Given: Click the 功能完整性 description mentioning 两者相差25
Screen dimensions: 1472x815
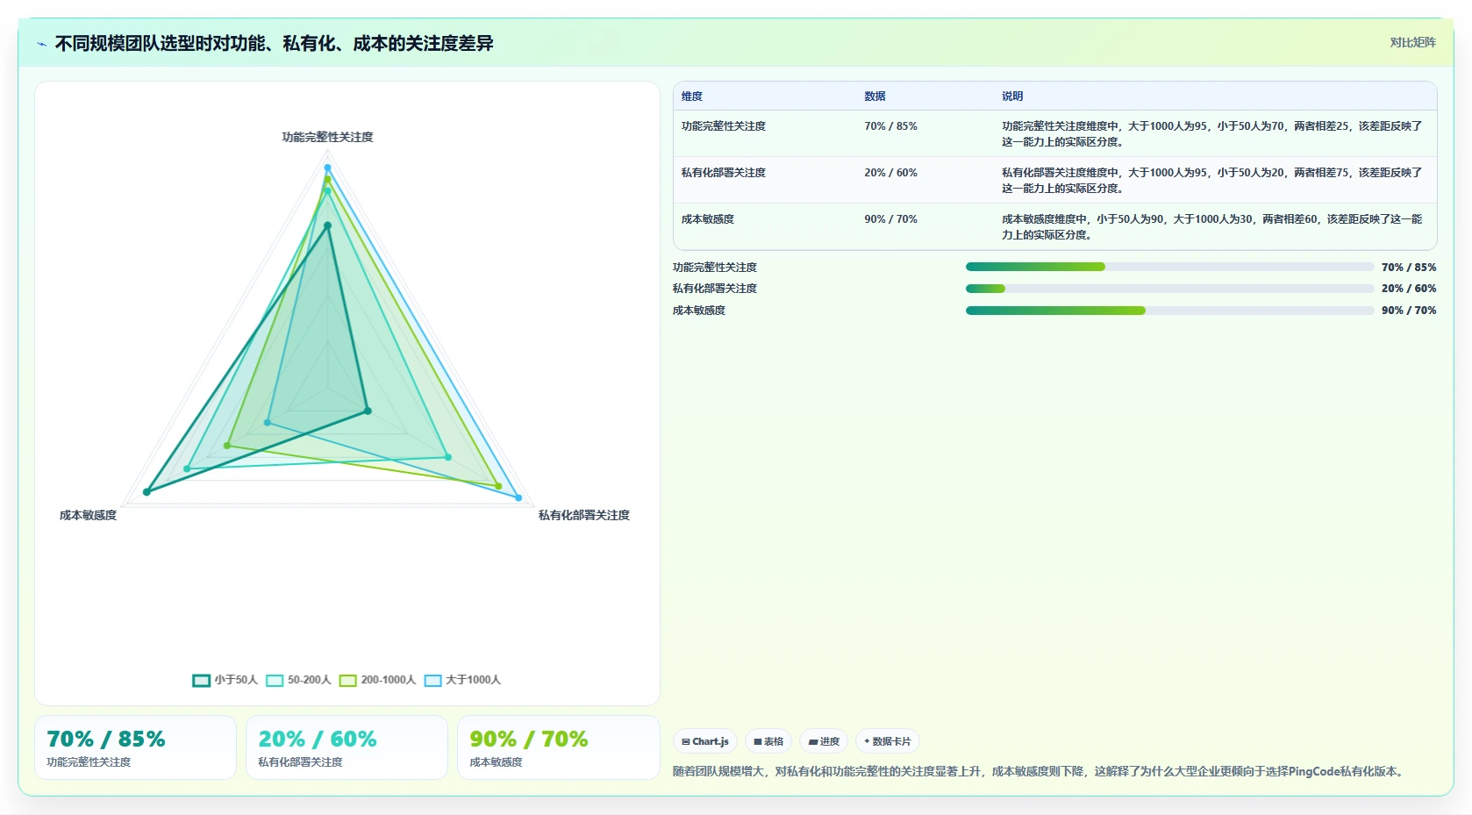Looking at the screenshot, I should 1212,134.
